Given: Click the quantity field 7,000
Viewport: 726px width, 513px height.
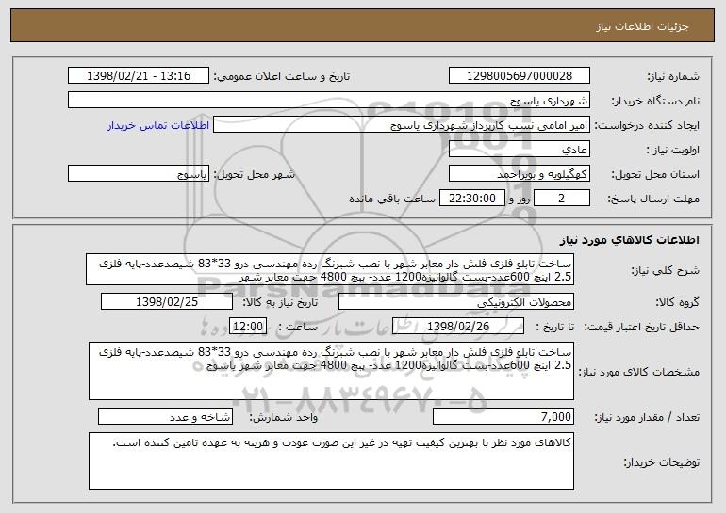Looking at the screenshot, I should coord(503,416).
